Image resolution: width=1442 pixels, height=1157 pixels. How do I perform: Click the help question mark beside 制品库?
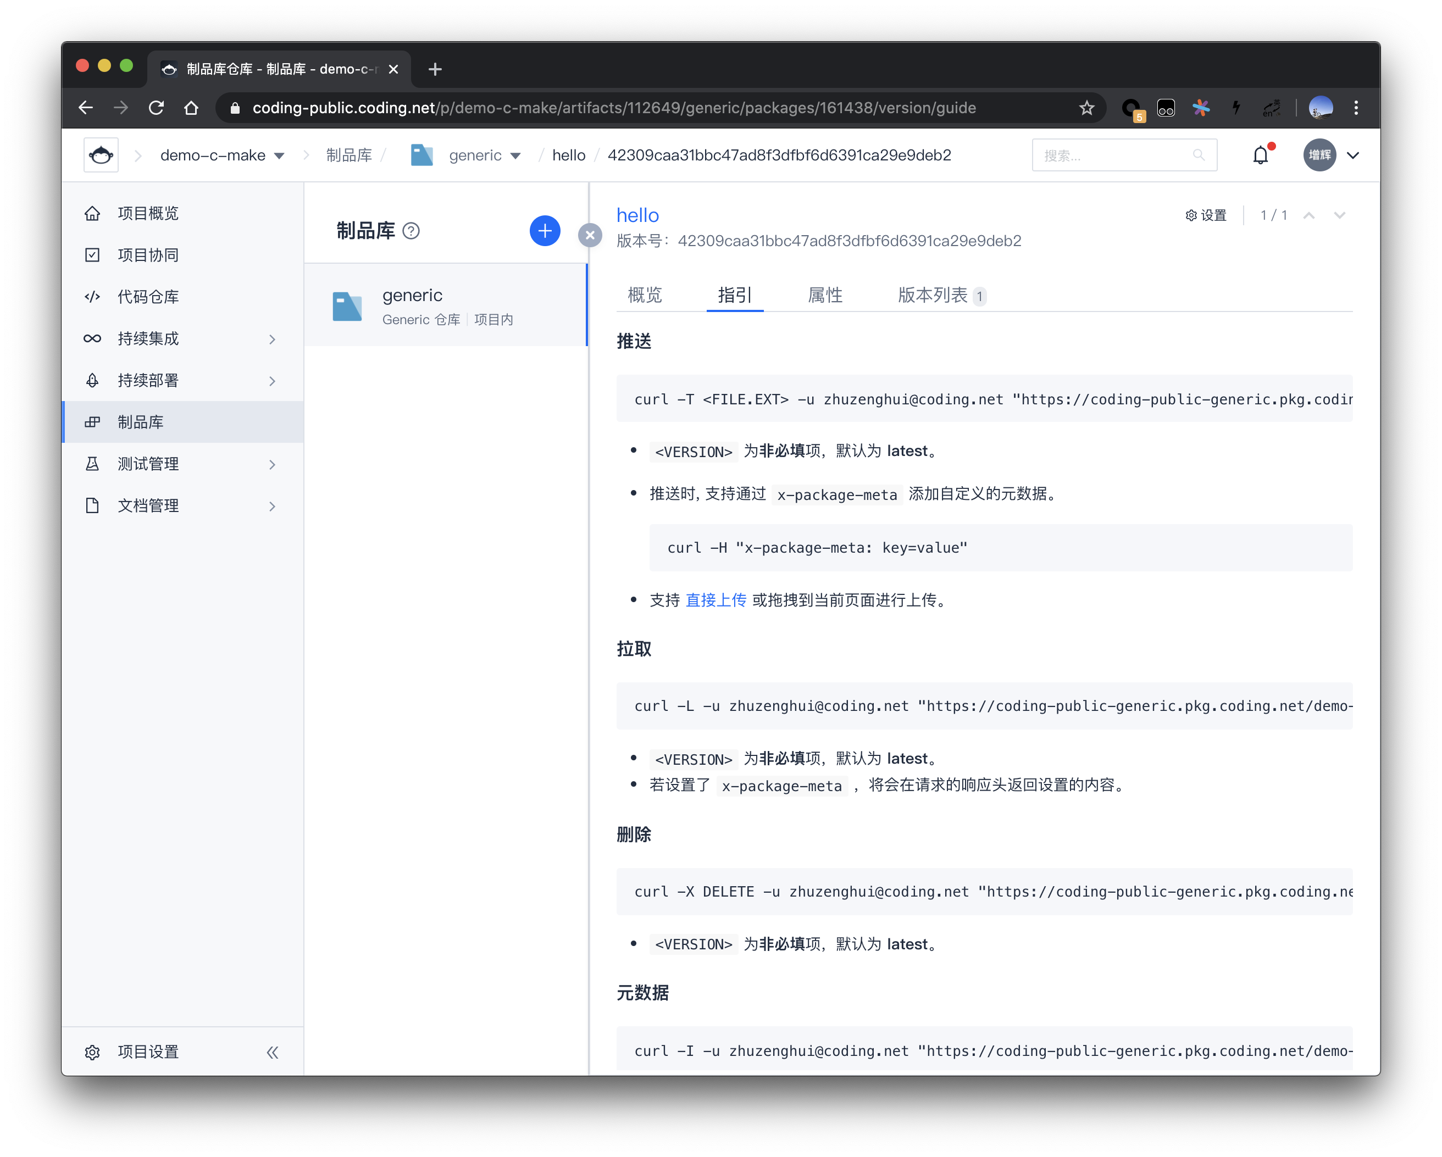[x=411, y=231]
